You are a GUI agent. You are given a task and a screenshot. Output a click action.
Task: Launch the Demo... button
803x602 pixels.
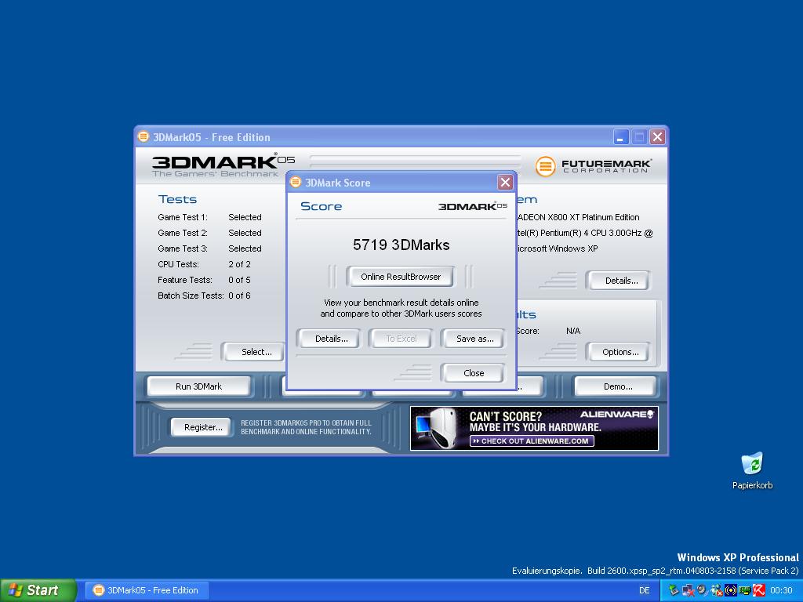point(617,386)
